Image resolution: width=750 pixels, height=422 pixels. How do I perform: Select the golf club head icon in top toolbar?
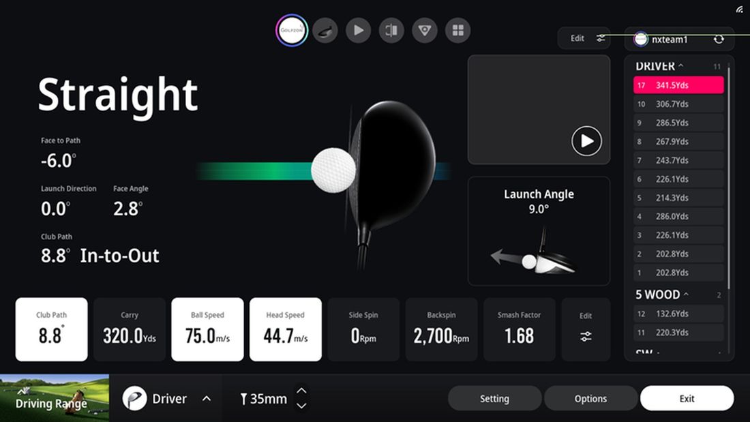click(325, 31)
